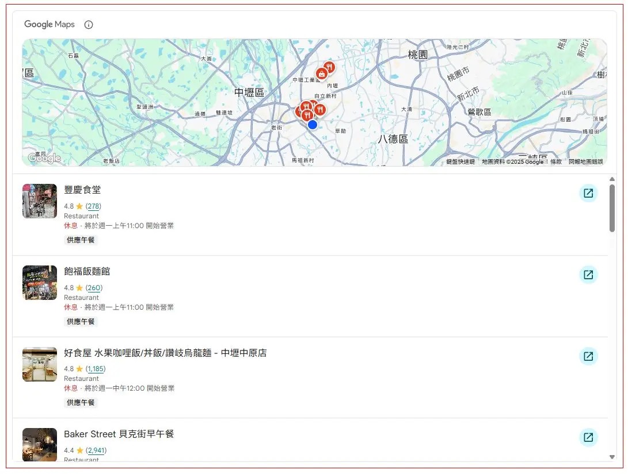The height and width of the screenshot is (474, 628).
Task: Open the 1,185 reviews link for 好食屋
Action: pos(96,369)
